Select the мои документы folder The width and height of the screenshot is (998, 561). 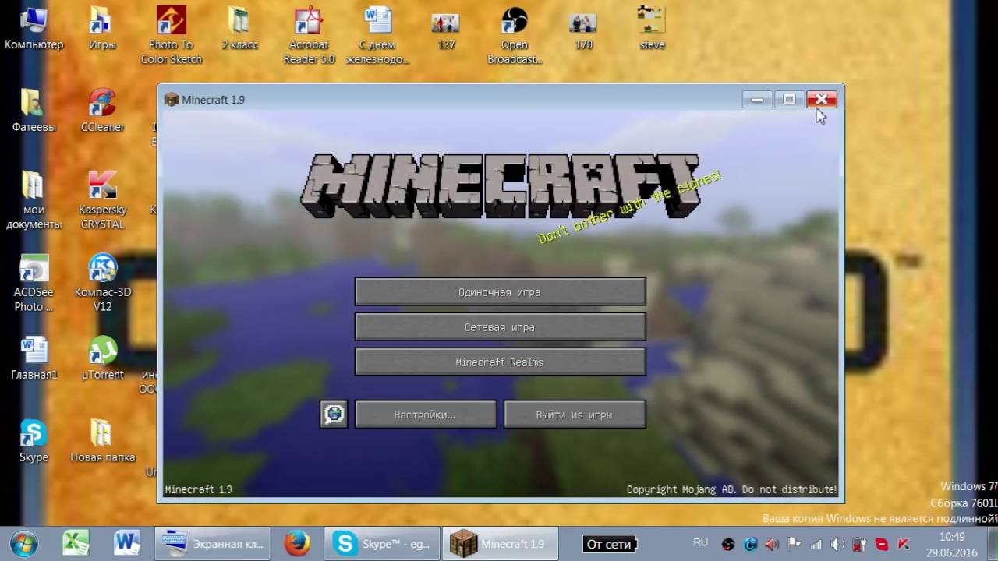(x=34, y=201)
